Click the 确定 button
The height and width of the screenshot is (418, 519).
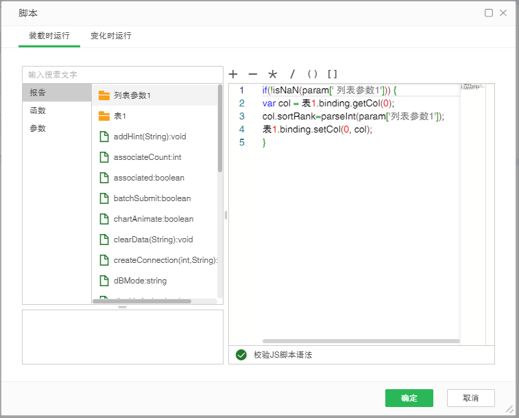(409, 398)
